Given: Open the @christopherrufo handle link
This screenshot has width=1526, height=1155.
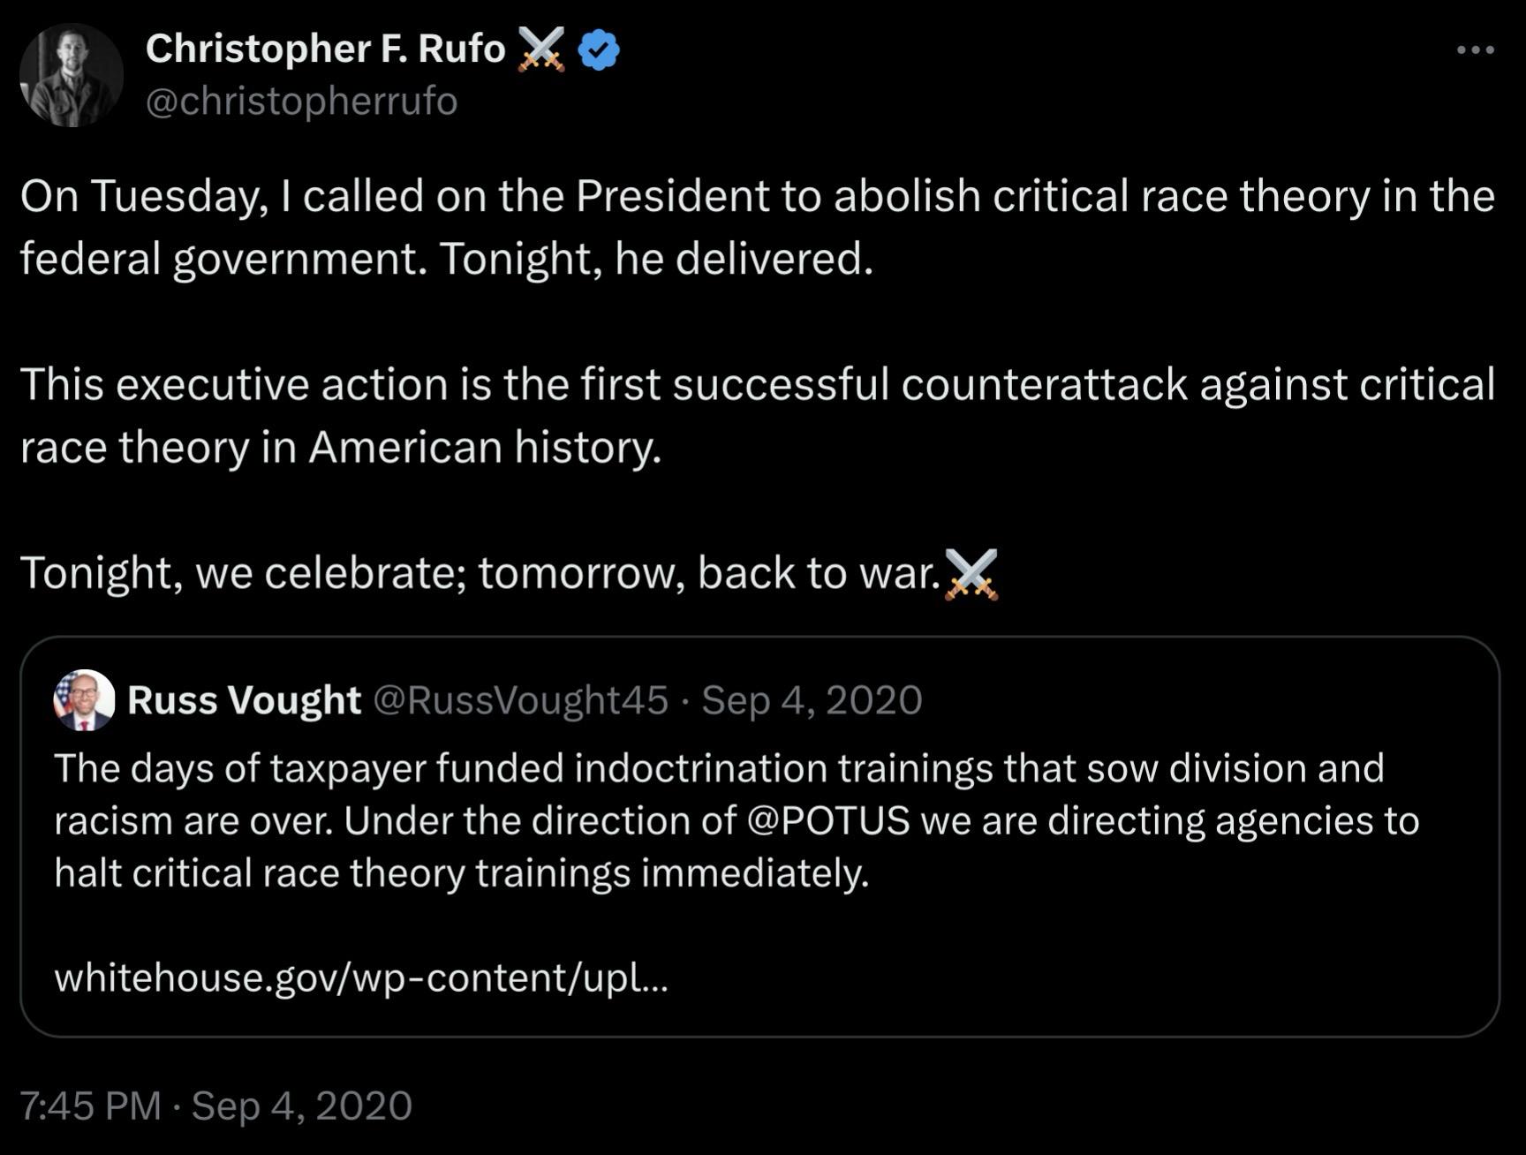Looking at the screenshot, I should (x=301, y=102).
